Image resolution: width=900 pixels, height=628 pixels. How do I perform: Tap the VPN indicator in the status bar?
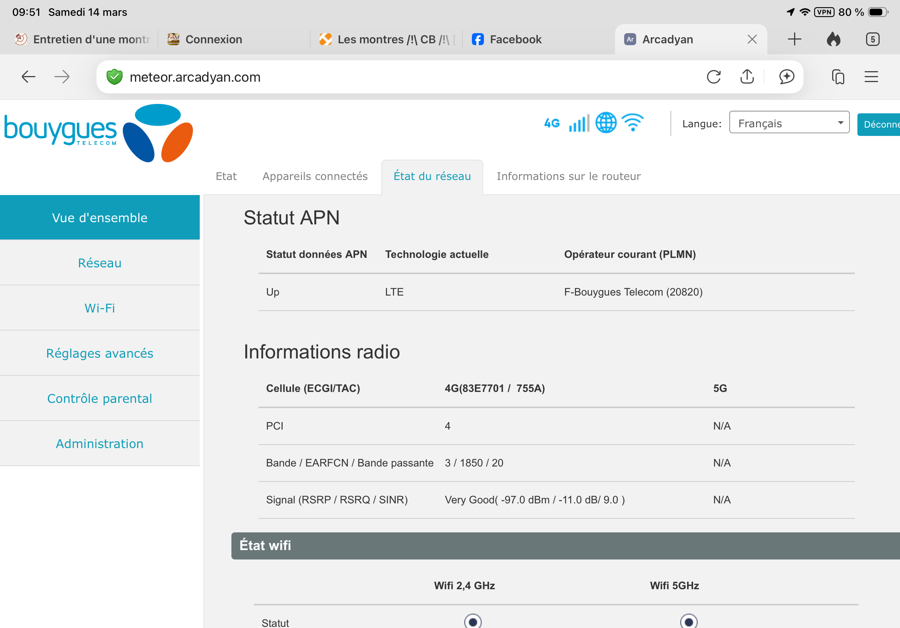click(x=824, y=12)
